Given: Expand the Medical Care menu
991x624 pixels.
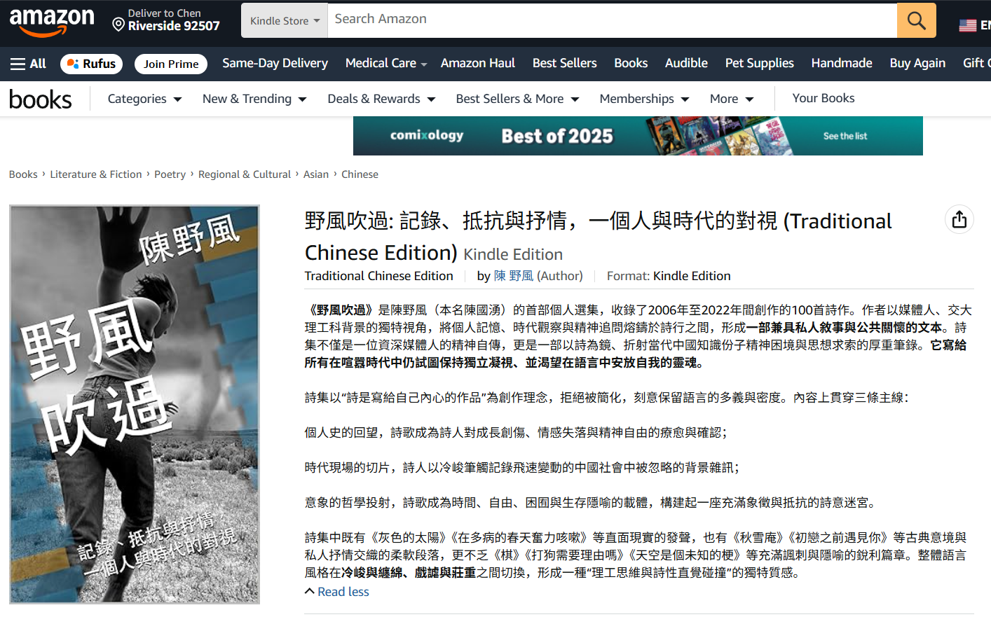Looking at the screenshot, I should pos(385,63).
